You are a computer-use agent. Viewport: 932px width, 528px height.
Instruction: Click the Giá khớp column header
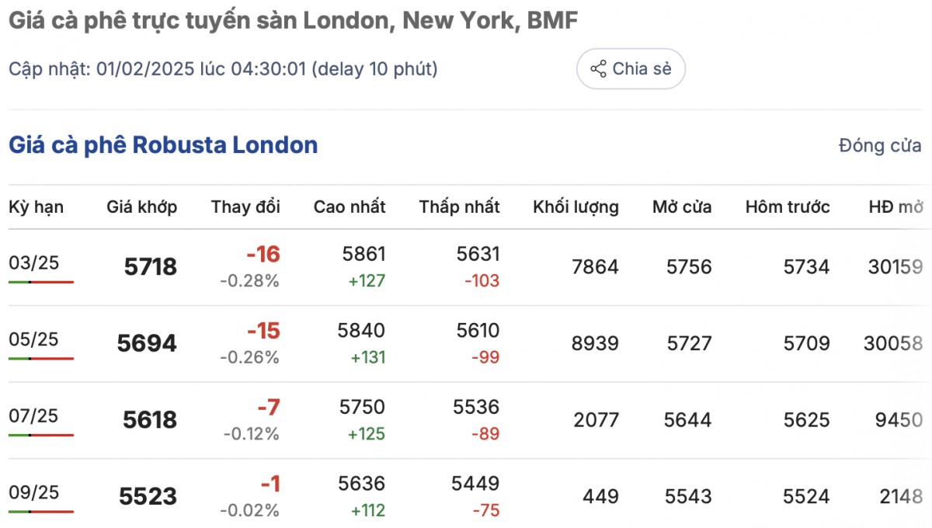pyautogui.click(x=142, y=207)
